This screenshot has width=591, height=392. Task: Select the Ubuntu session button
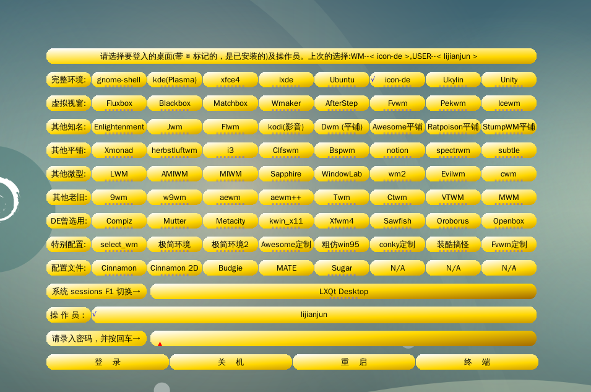tap(342, 80)
